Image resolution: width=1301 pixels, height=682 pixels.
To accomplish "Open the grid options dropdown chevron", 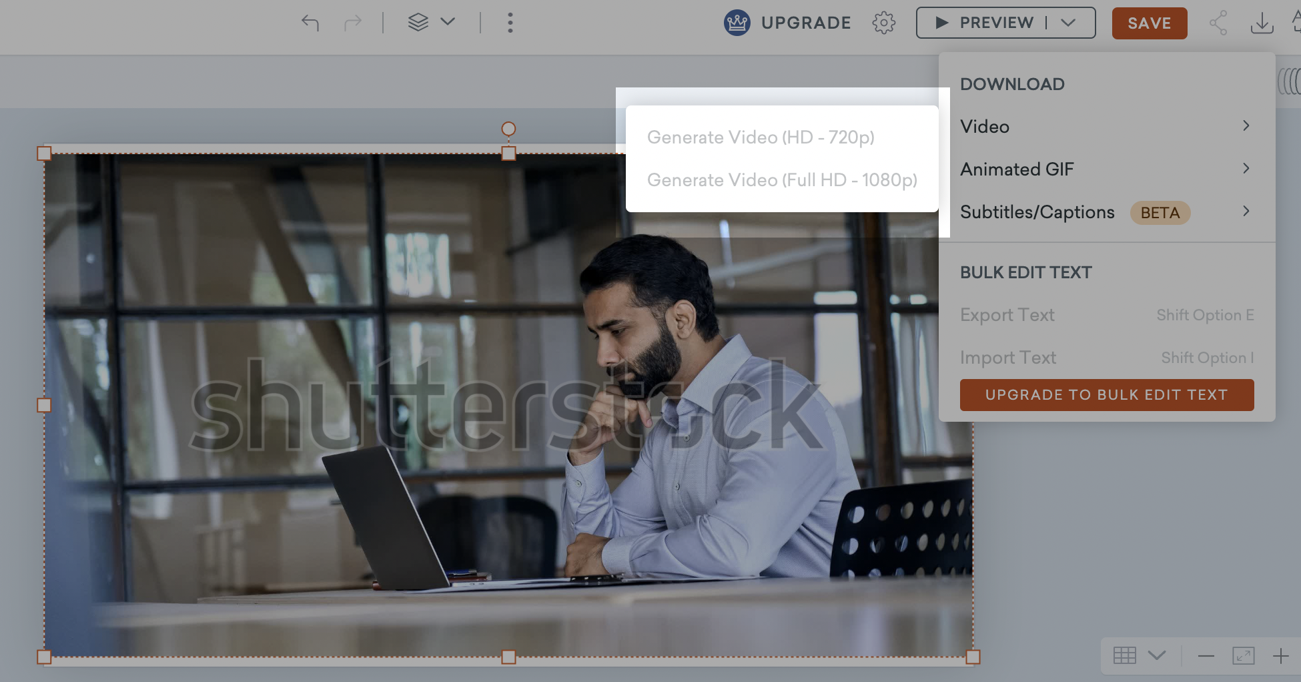I will [x=1157, y=655].
